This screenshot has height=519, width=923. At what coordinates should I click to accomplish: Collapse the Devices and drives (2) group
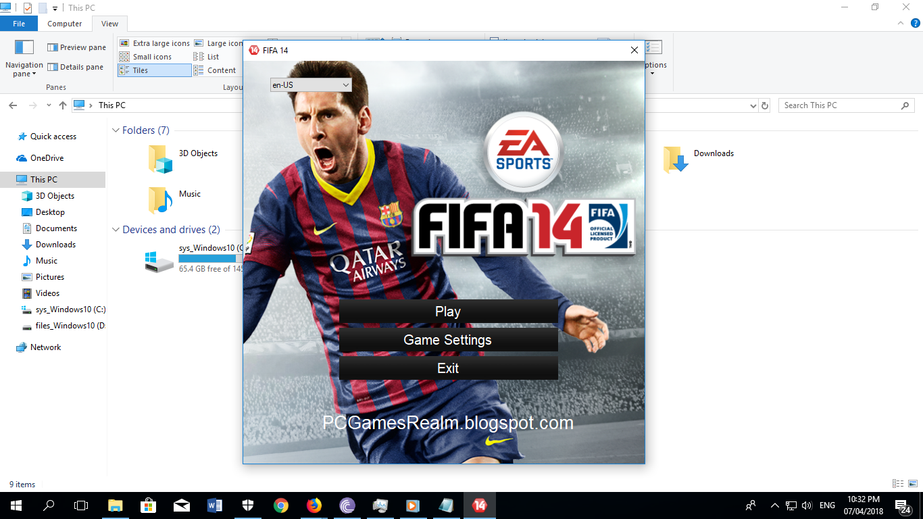[116, 230]
